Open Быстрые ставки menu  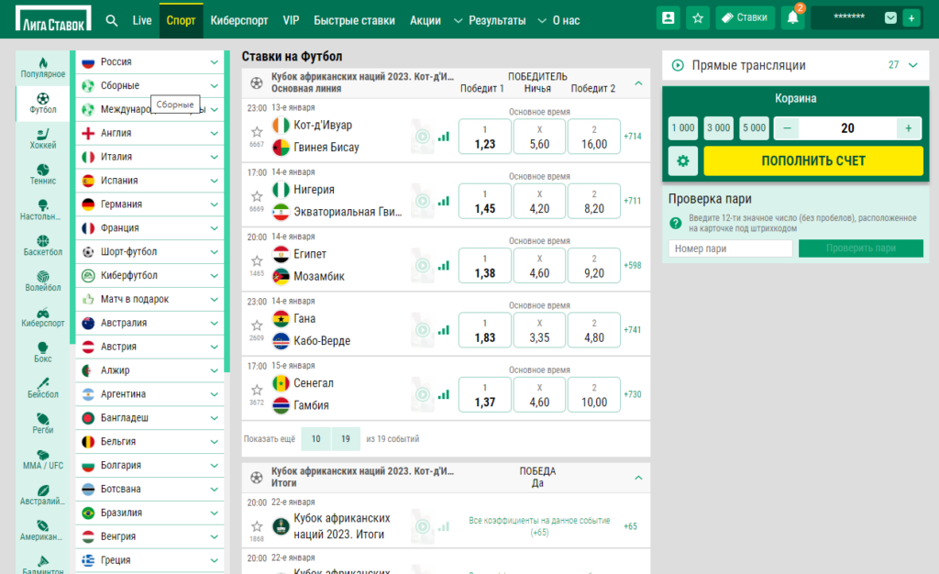(355, 20)
